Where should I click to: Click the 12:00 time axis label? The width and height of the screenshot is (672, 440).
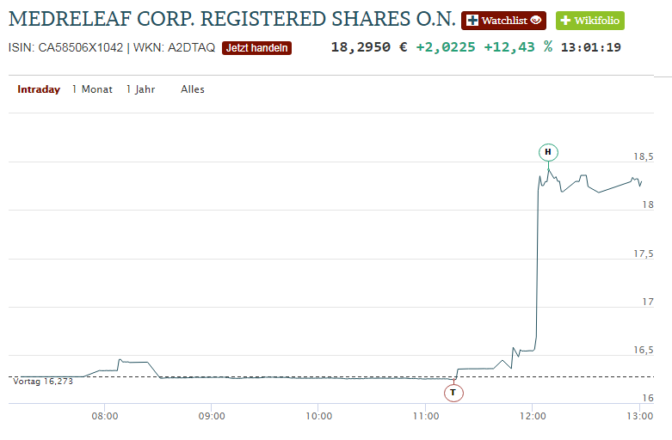533,416
